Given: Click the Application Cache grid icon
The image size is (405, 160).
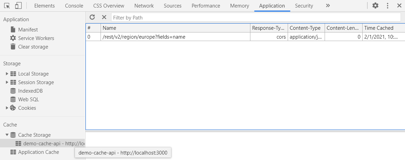Looking at the screenshot, I should [x=13, y=152].
